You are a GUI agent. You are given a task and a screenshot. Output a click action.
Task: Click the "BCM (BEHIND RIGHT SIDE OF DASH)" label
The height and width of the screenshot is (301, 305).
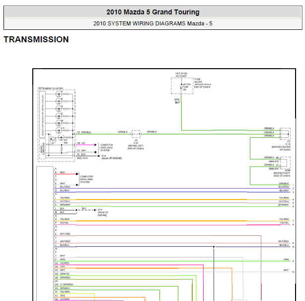[x=282, y=173]
